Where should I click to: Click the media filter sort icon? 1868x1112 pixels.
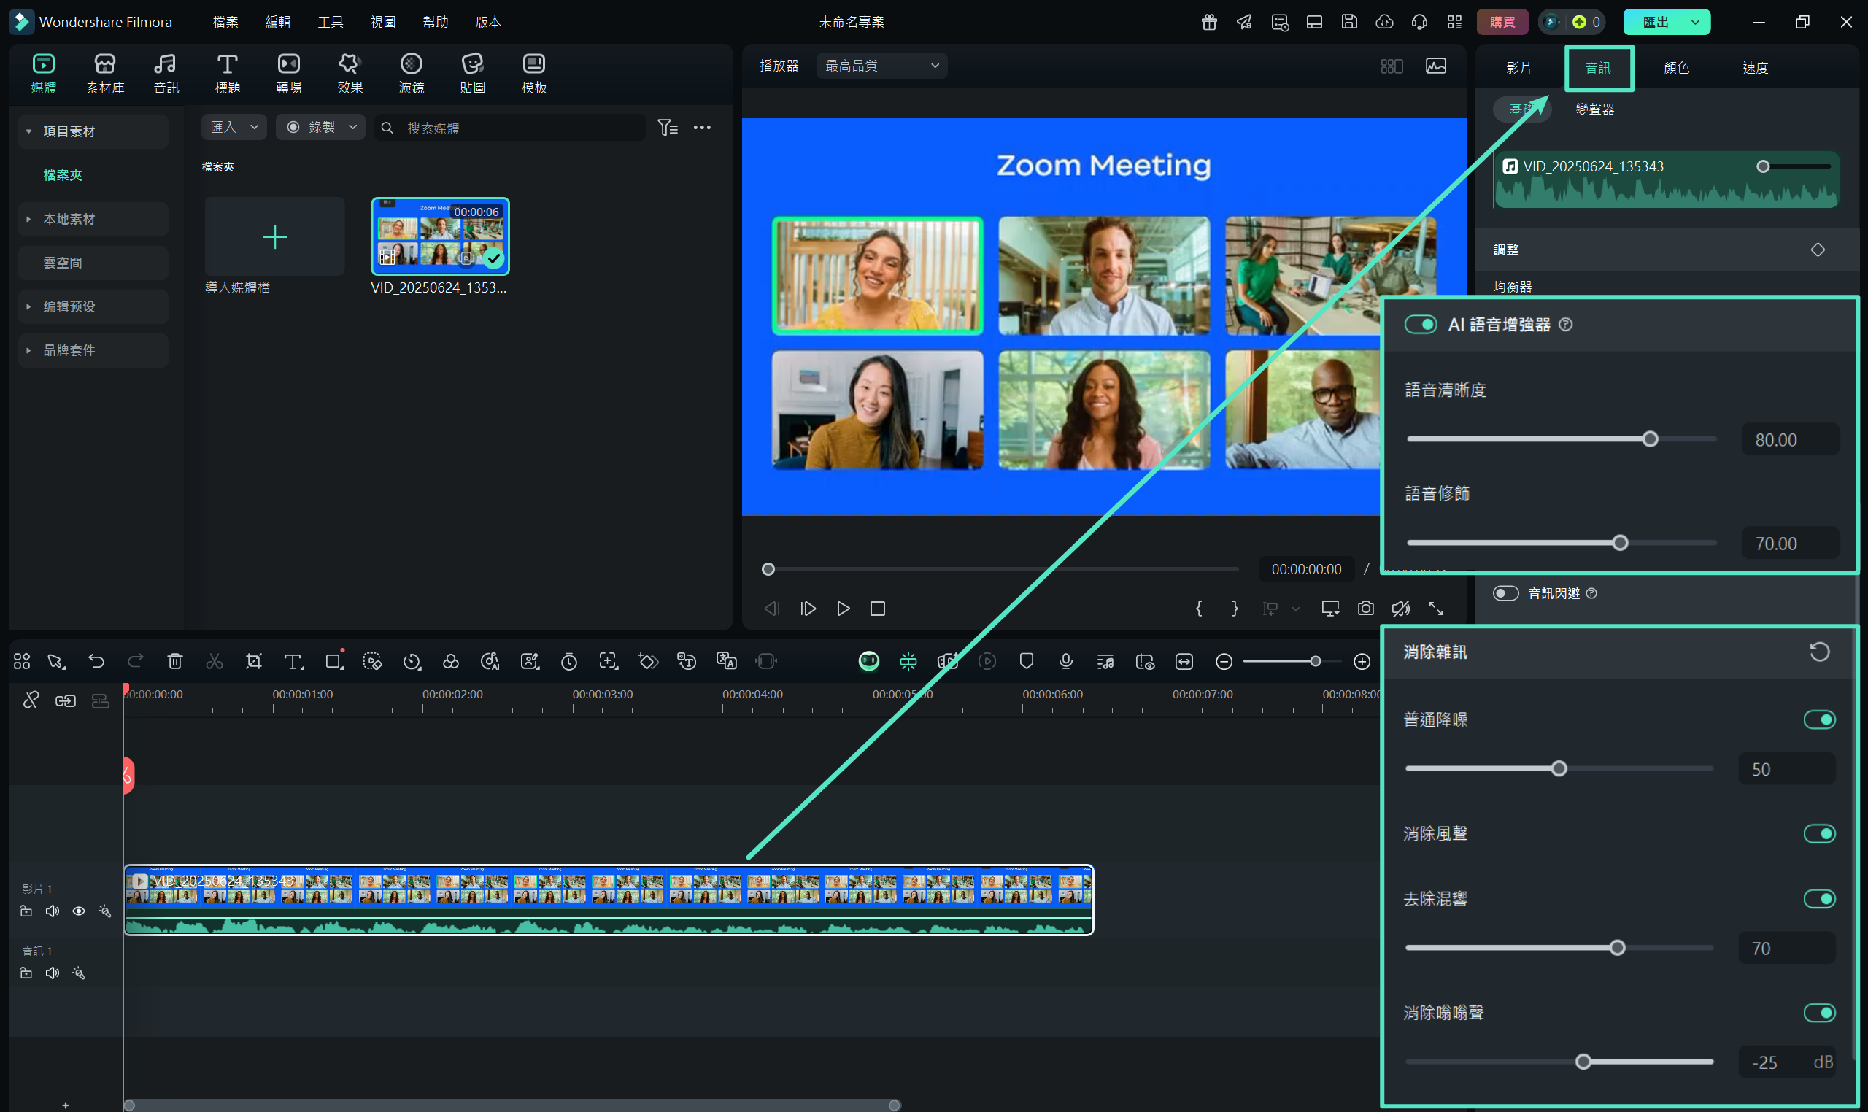coord(667,128)
